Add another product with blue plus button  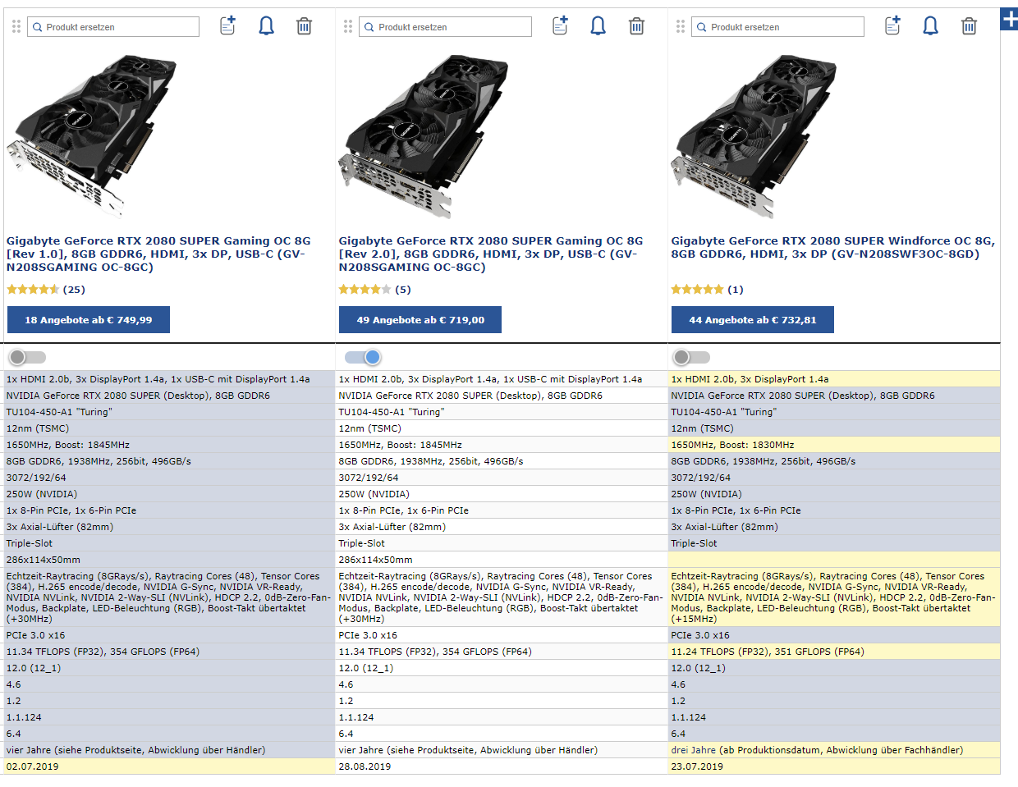(x=1009, y=19)
